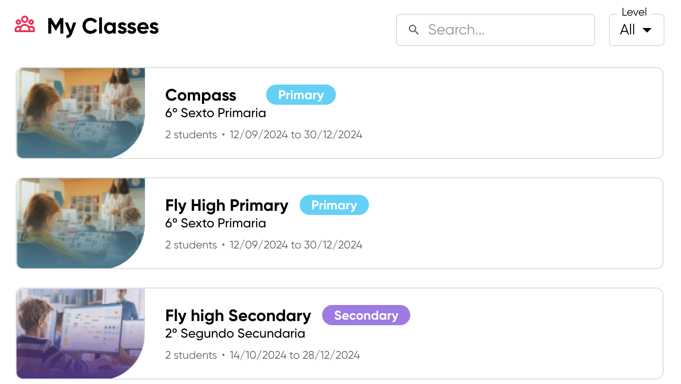Image resolution: width=681 pixels, height=384 pixels.
Task: Click the 14/10/2024 to 28/12/2024 date range
Action: 295,355
